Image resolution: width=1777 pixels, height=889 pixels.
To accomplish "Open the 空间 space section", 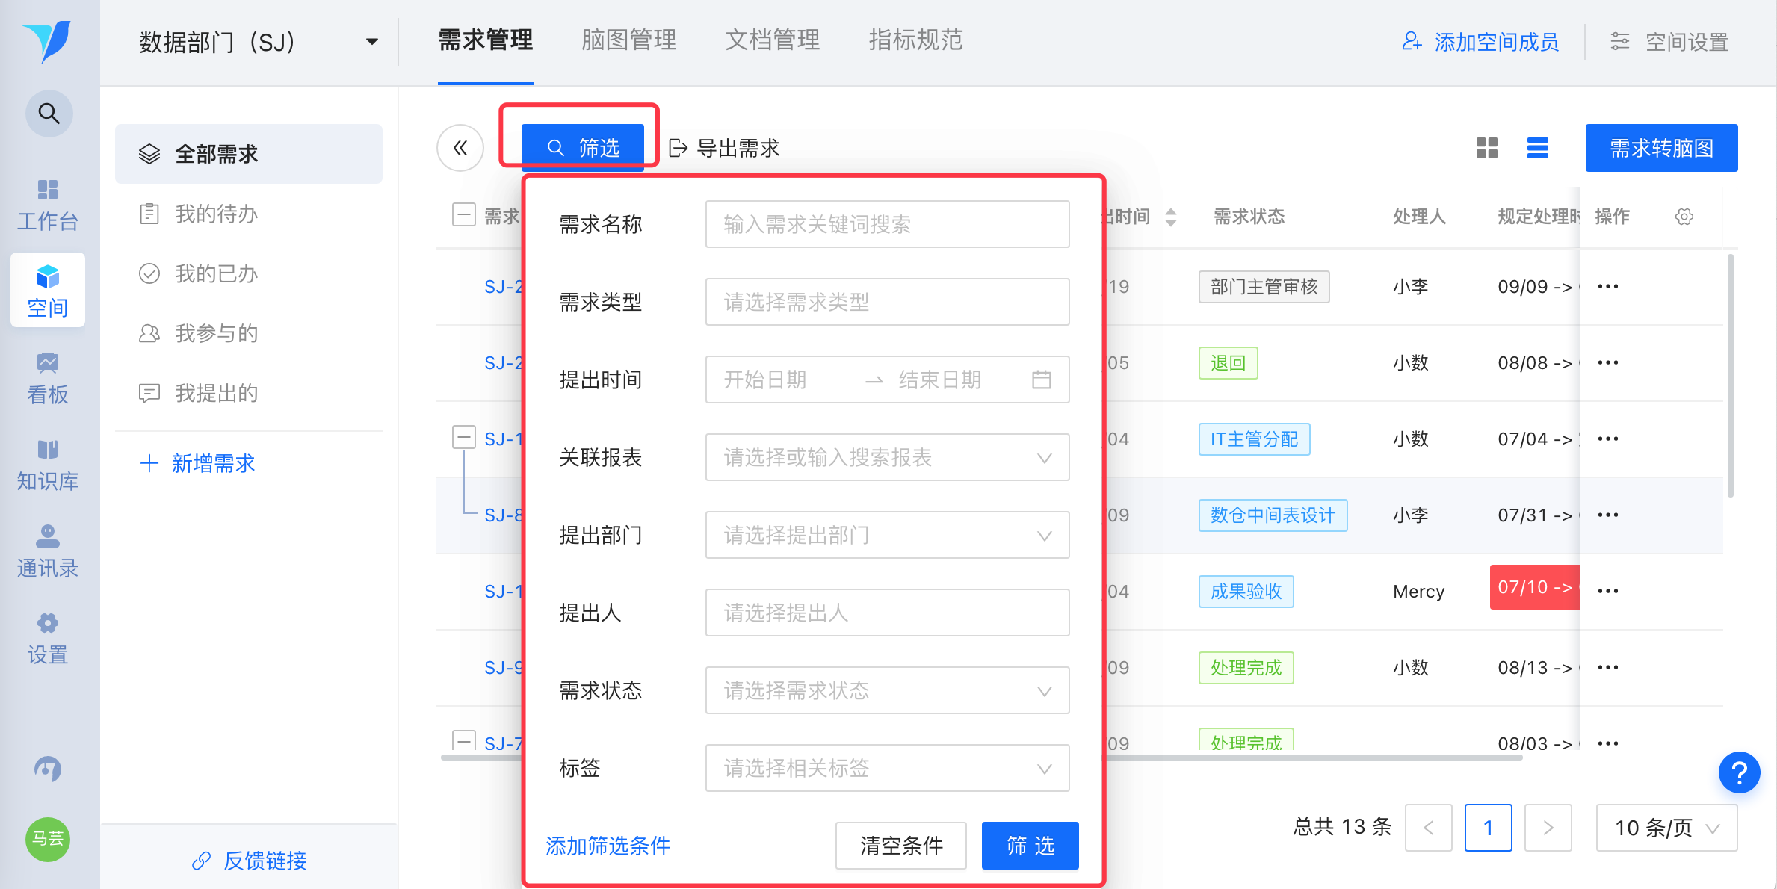I will tap(48, 291).
